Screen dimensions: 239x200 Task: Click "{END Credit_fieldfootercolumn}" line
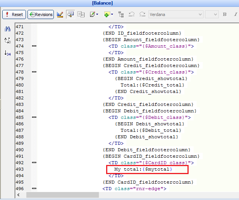pos(148,104)
